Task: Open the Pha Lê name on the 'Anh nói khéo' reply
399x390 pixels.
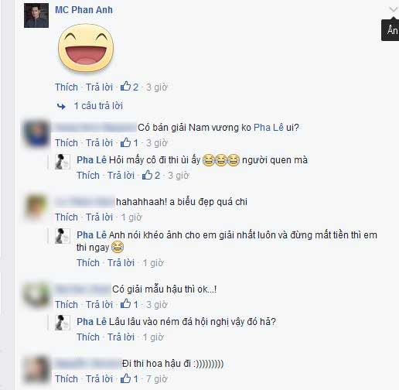Action: tap(91, 234)
